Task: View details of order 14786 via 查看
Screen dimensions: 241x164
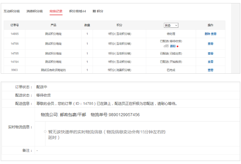Action: [211, 44]
